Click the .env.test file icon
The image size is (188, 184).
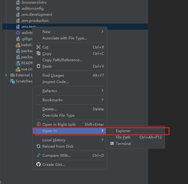[x=18, y=27]
